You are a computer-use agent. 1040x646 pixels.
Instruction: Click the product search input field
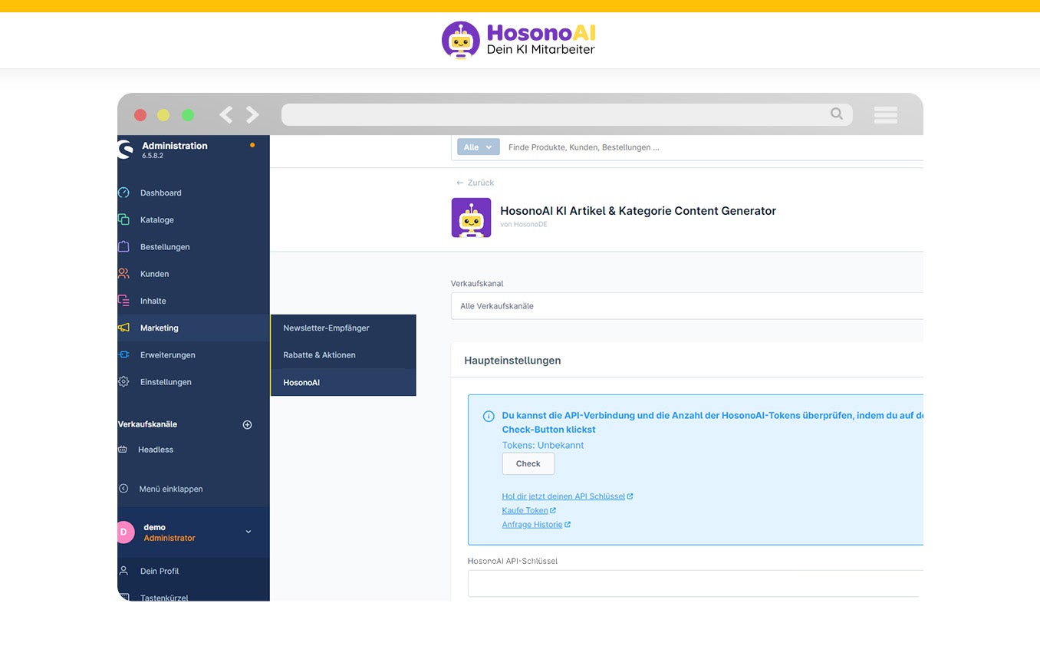click(713, 147)
